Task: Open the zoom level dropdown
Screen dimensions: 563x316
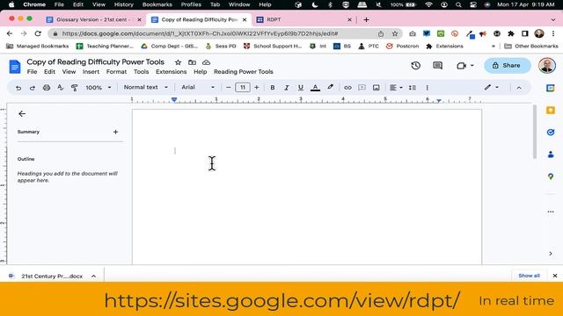Action: (98, 88)
